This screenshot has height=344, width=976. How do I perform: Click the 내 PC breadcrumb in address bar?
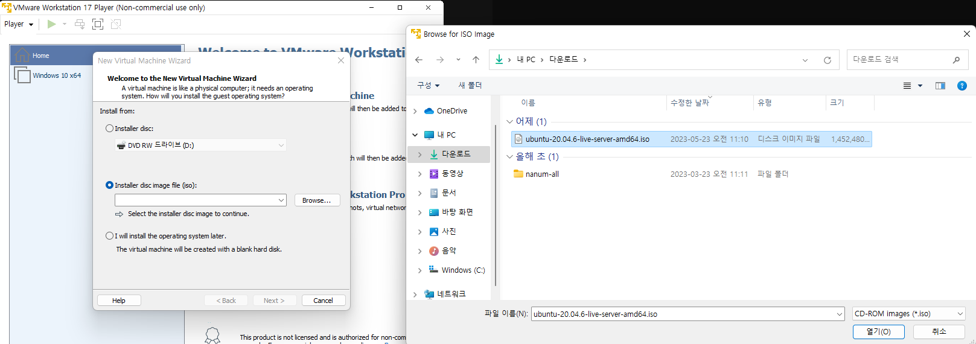click(x=526, y=60)
